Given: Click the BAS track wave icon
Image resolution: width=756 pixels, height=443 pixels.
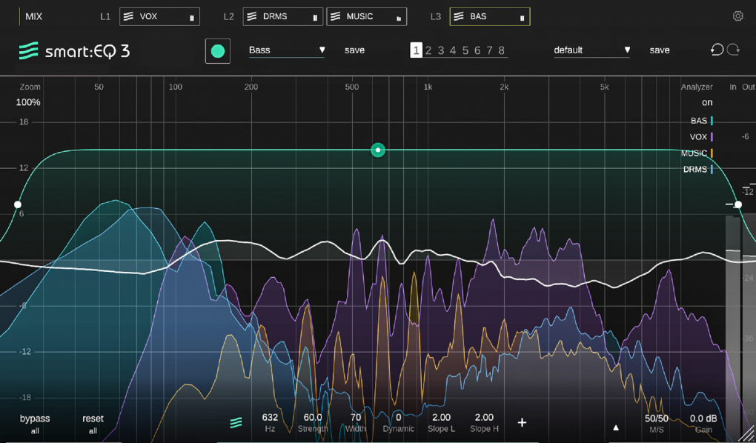Looking at the screenshot, I should click(459, 16).
